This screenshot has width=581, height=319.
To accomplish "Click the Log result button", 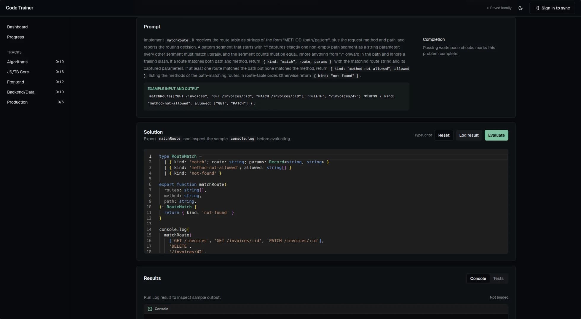I will point(469,135).
